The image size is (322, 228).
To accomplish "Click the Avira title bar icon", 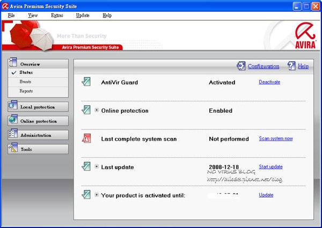I will point(5,6).
